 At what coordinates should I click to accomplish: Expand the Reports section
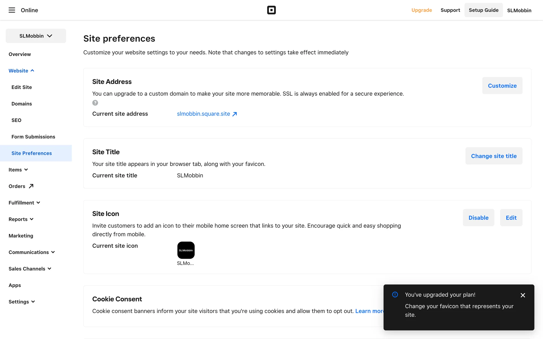tap(21, 219)
